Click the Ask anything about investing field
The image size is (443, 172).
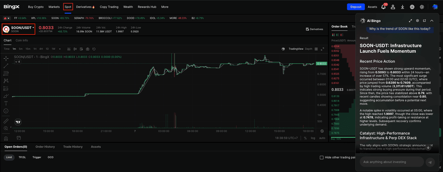click(x=391, y=162)
